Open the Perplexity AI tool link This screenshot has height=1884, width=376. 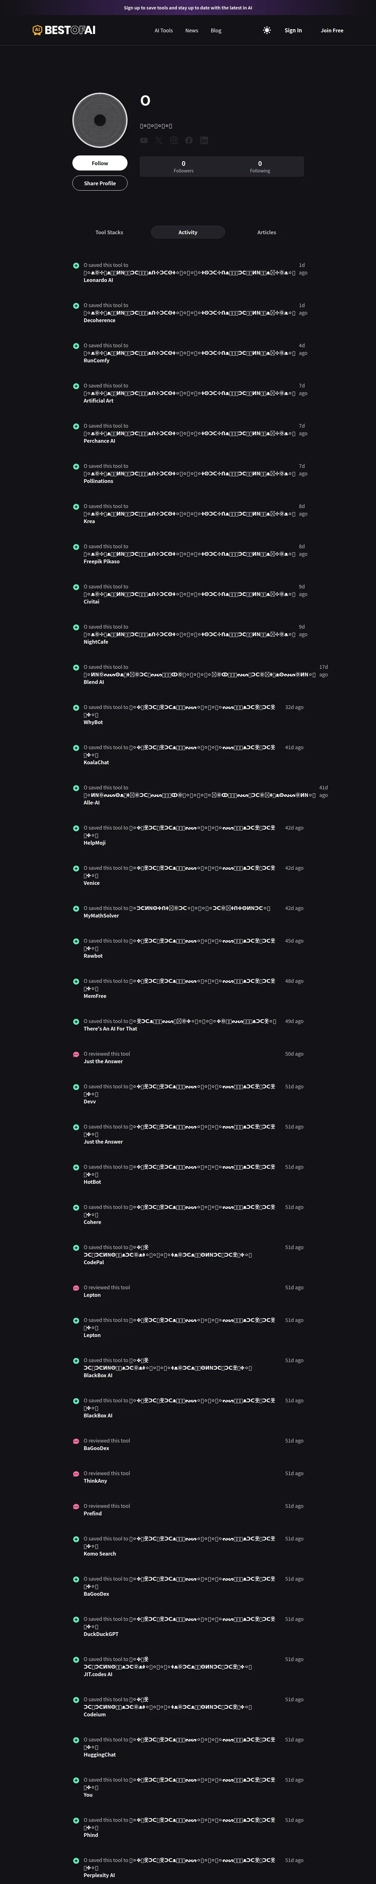pyautogui.click(x=99, y=1875)
